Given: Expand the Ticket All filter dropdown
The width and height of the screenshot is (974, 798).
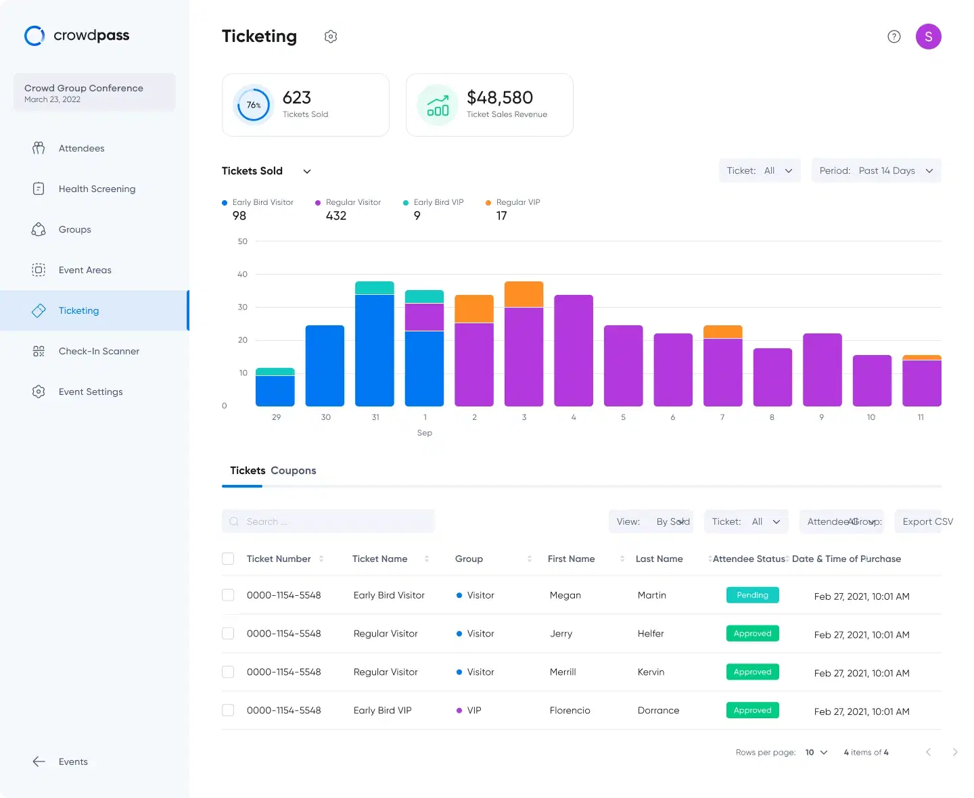Looking at the screenshot, I should coord(760,170).
